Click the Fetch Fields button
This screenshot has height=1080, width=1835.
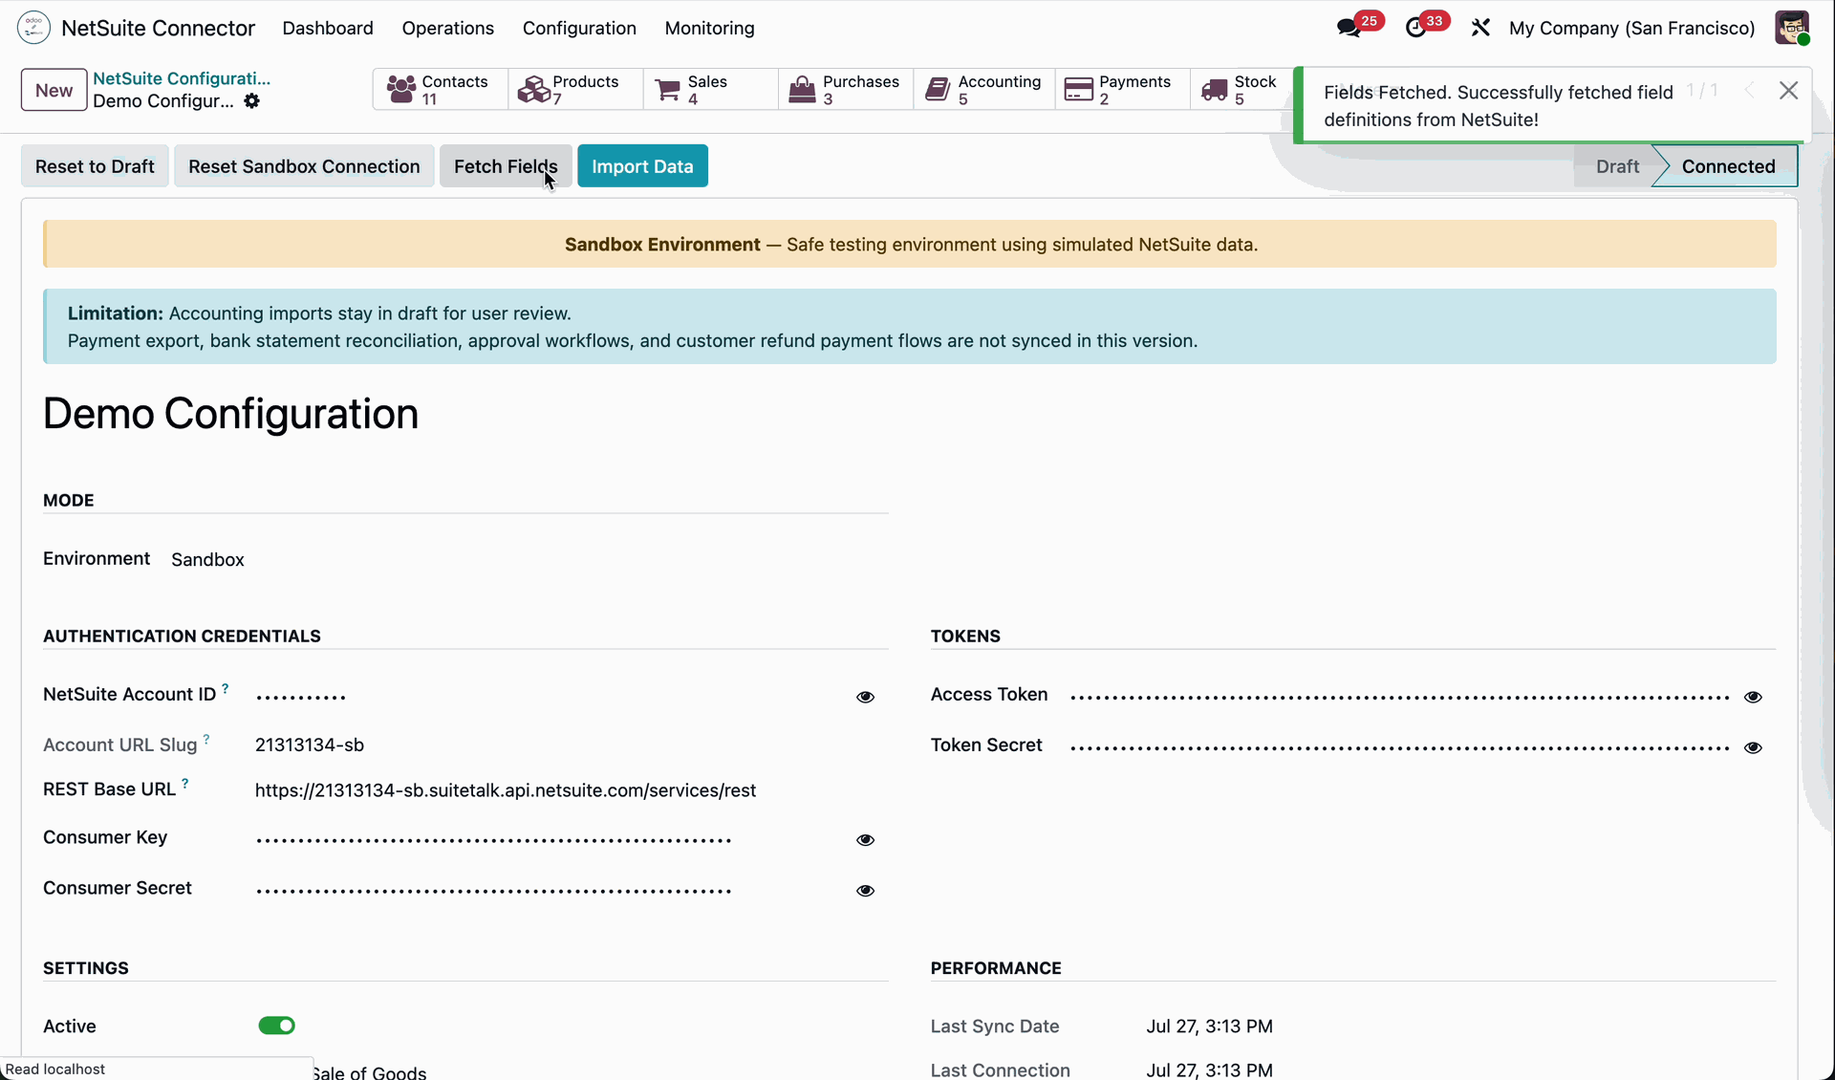[x=506, y=166]
